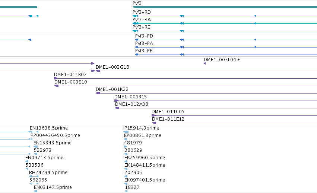317x193 pixels.
Task: Click the DME1-011C05 clone label
Action: 168,112
